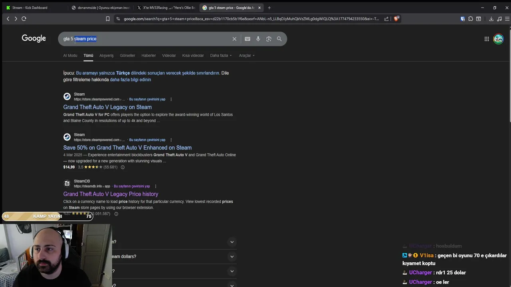Select the Tümü search tab
The height and width of the screenshot is (287, 511).
(x=88, y=55)
